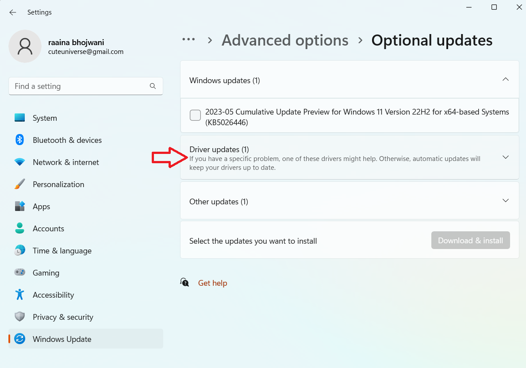Viewport: 526px width, 368px height.
Task: Select the Network & internet wifi icon
Action: click(19, 162)
